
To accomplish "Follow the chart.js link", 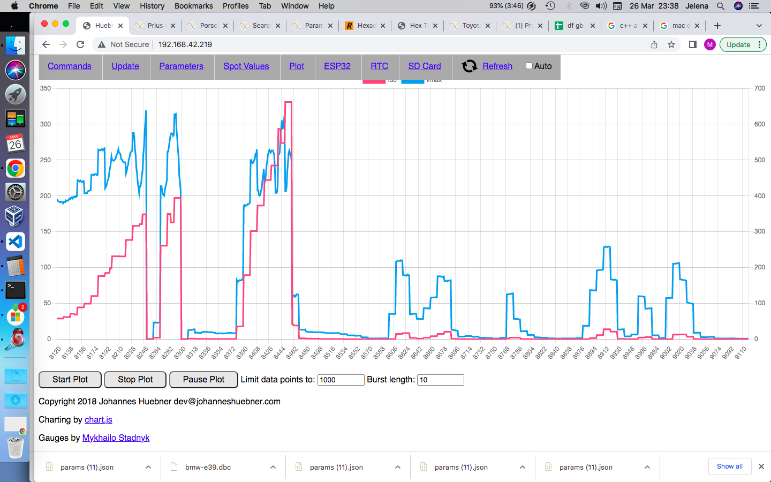I will click(x=99, y=419).
